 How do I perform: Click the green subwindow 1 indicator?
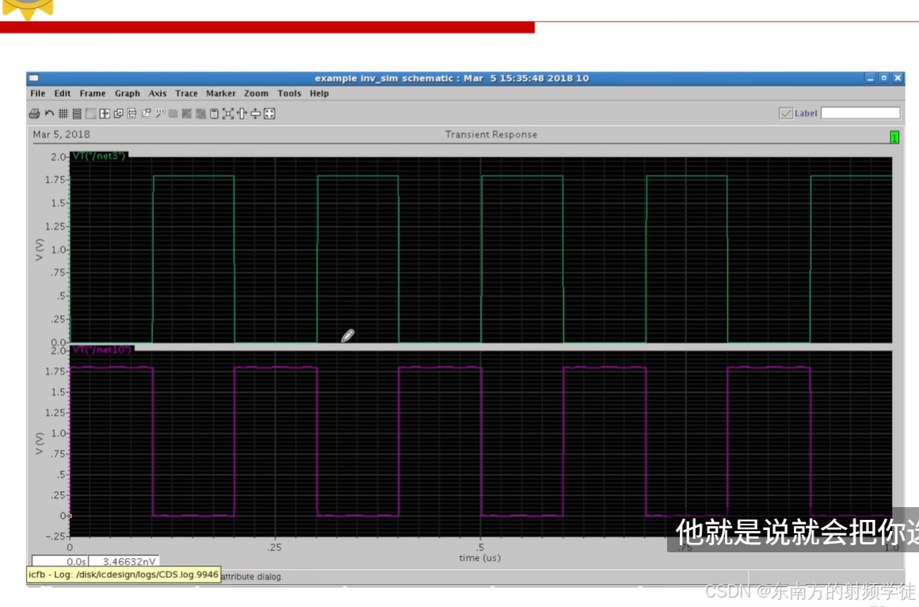click(x=894, y=137)
